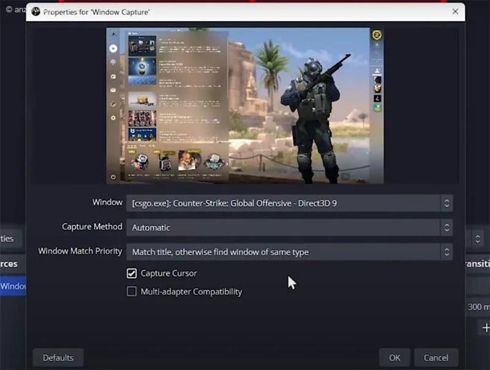490x370 pixels.
Task: Enable Multi-adapter Compatibility checkbox
Action: (132, 292)
